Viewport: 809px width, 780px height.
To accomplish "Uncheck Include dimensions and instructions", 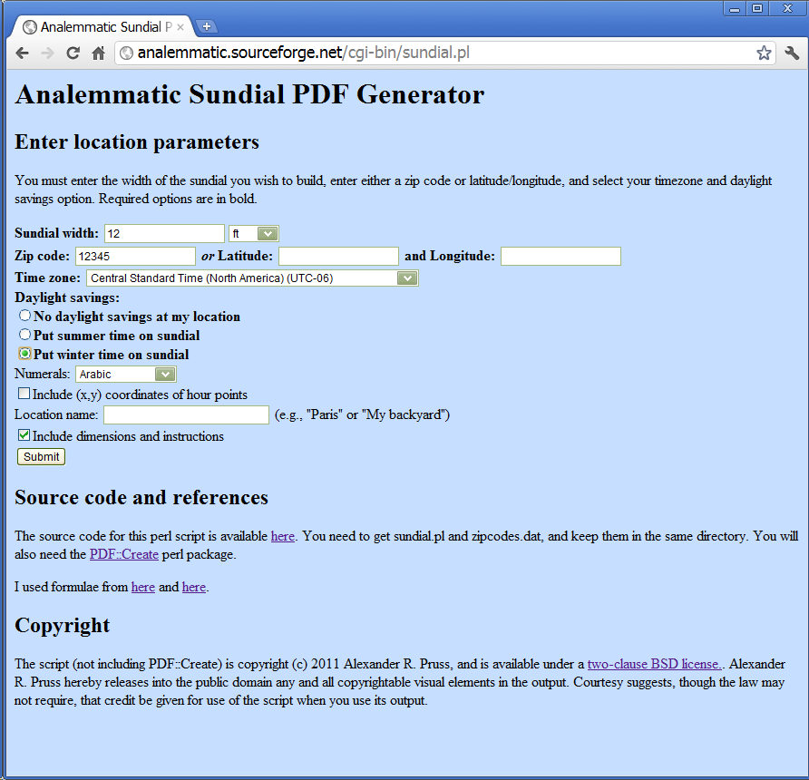I will [x=24, y=435].
